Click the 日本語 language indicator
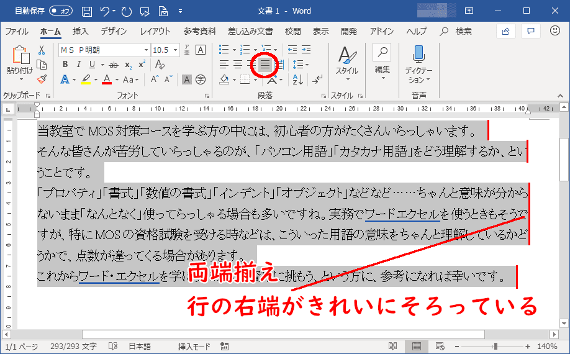The height and width of the screenshot is (354, 570). click(x=140, y=347)
